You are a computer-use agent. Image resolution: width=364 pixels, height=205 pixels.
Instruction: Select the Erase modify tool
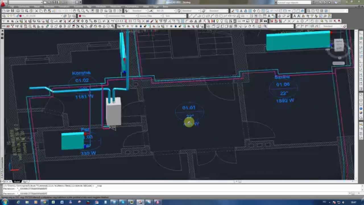[x=233, y=11]
